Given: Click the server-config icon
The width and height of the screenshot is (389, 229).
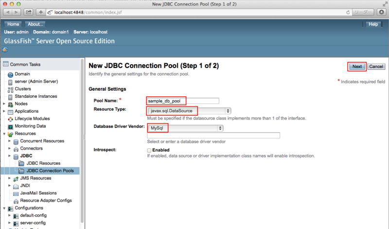Looking at the screenshot, I should tap(16, 224).
